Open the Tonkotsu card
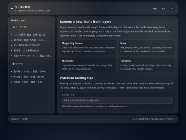Screen dimensions: 186x140 (146, 65)
